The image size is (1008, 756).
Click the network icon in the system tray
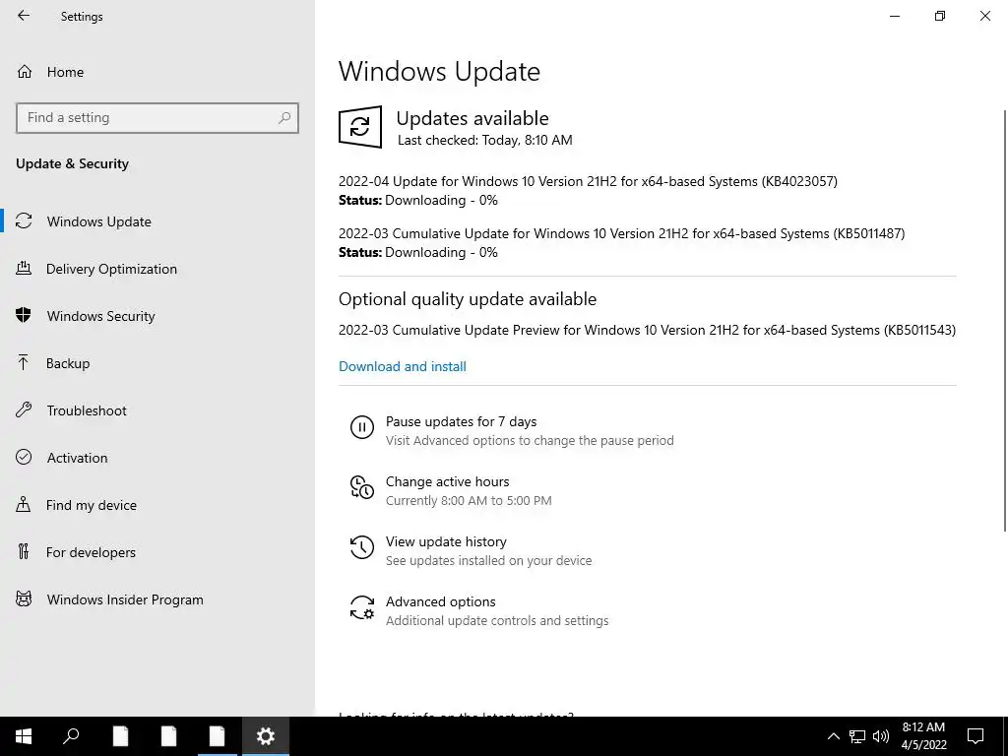coord(857,736)
